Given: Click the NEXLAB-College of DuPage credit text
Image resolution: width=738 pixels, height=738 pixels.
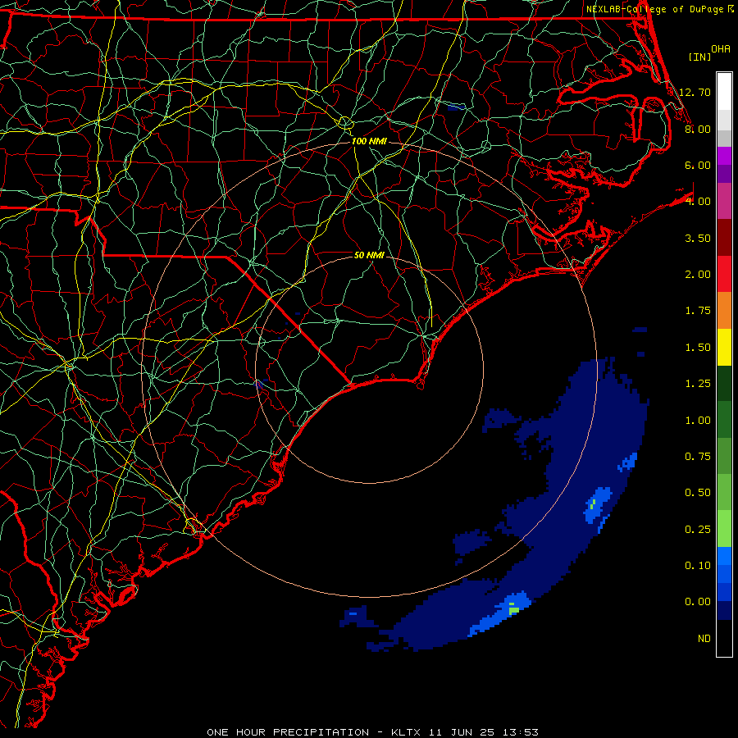Looking at the screenshot, I should (655, 9).
